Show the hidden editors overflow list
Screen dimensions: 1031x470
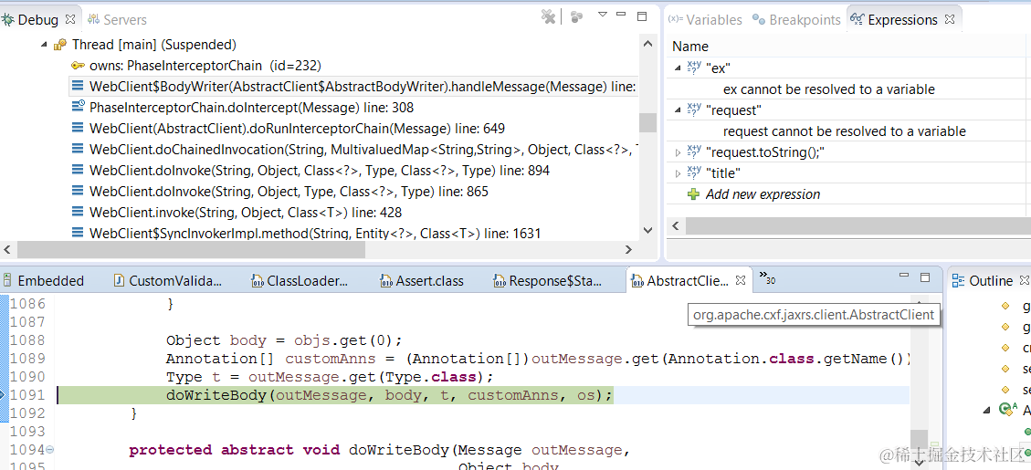pos(767,278)
